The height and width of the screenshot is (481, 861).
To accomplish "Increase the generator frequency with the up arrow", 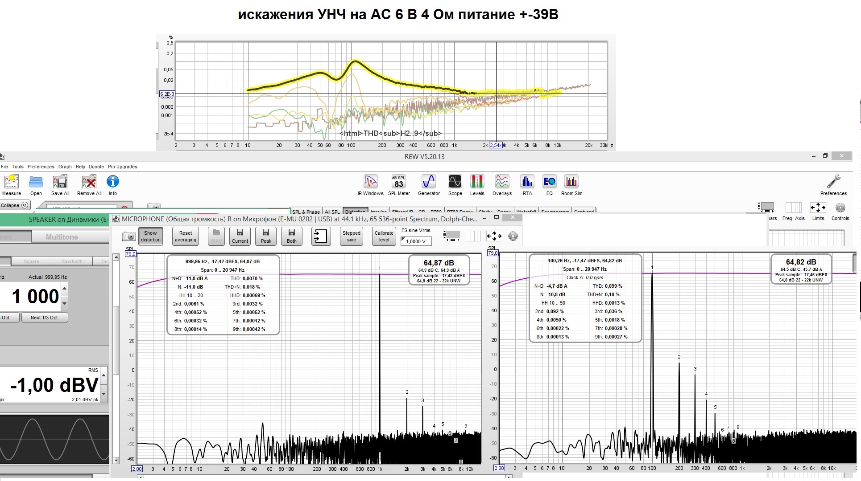I will coord(65,289).
